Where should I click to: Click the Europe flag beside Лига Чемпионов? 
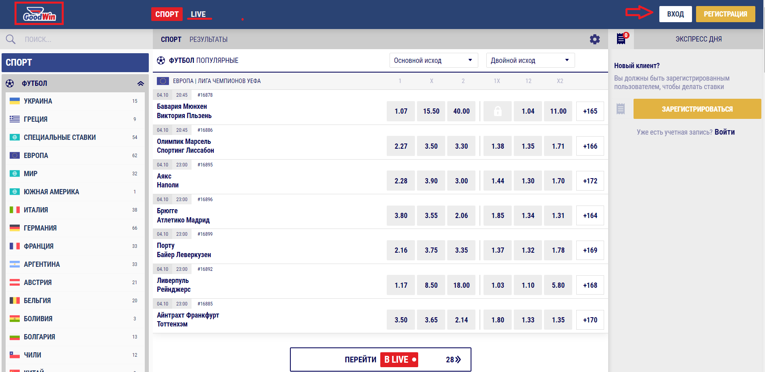pos(163,81)
